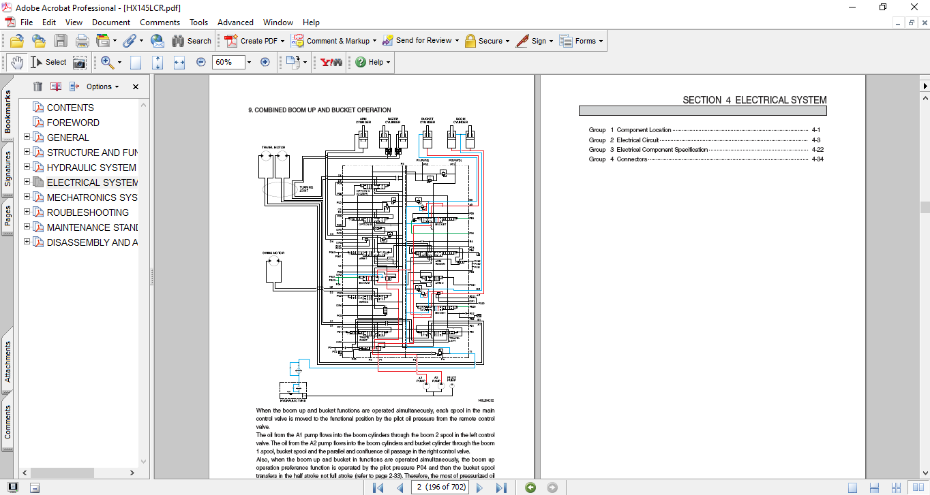930x495 pixels.
Task: Open the CONTENTS bookmark
Action: pyautogui.click(x=70, y=108)
